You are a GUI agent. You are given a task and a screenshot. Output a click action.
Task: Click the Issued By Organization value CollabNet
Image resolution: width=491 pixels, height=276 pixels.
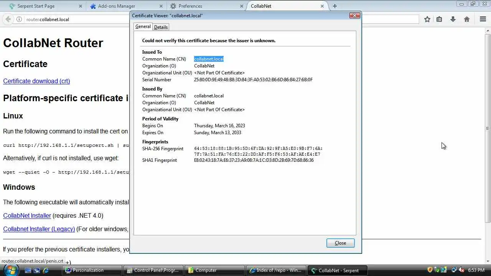click(204, 103)
